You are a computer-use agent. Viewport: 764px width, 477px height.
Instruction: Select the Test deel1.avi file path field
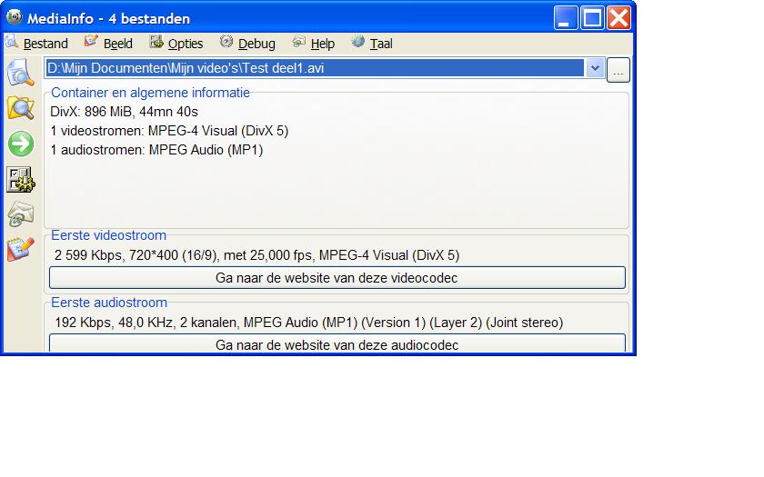pos(315,68)
